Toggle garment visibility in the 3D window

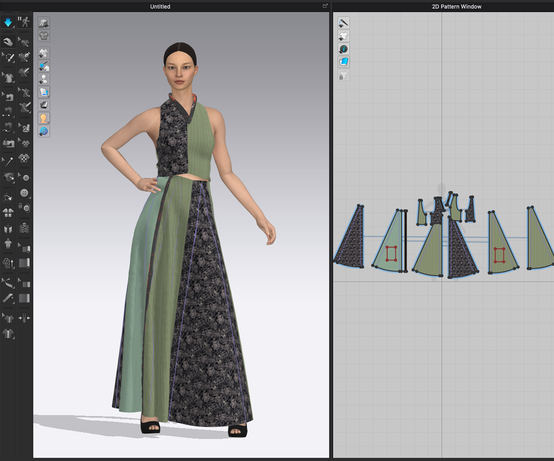pos(44,53)
